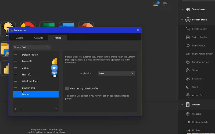Click the drag handle beside Skunkworks
This screenshot has height=134, width=215.
[16, 88]
